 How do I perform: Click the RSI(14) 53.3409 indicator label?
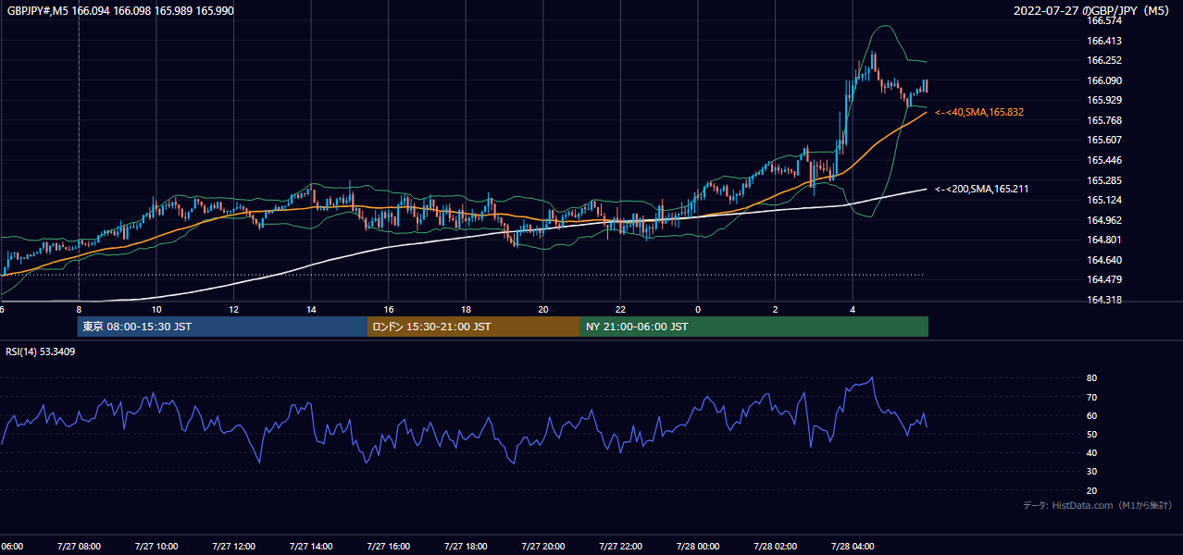click(41, 351)
